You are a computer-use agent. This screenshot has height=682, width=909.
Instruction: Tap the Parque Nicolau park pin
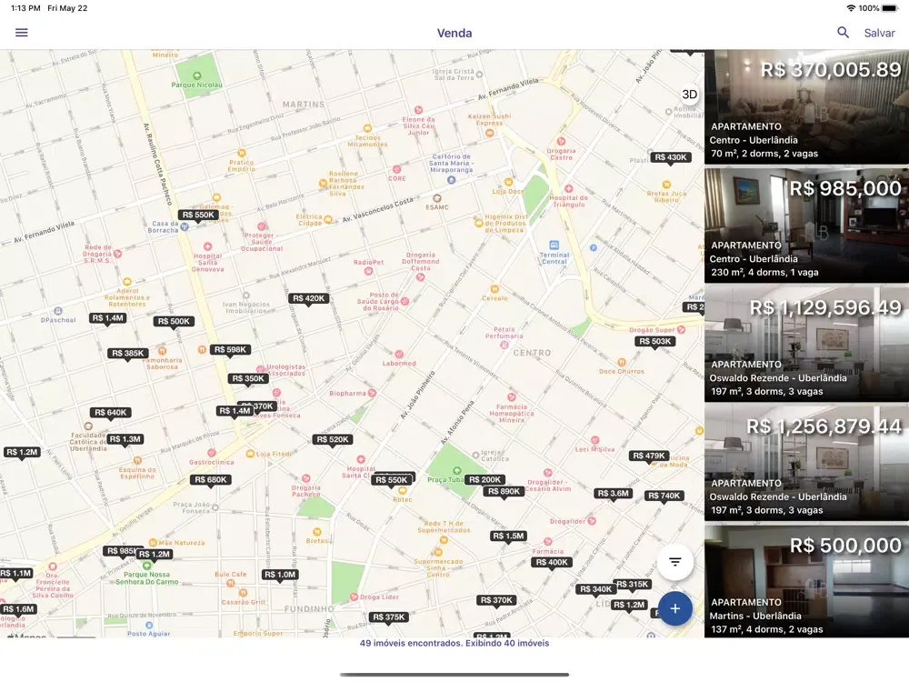coord(197,76)
